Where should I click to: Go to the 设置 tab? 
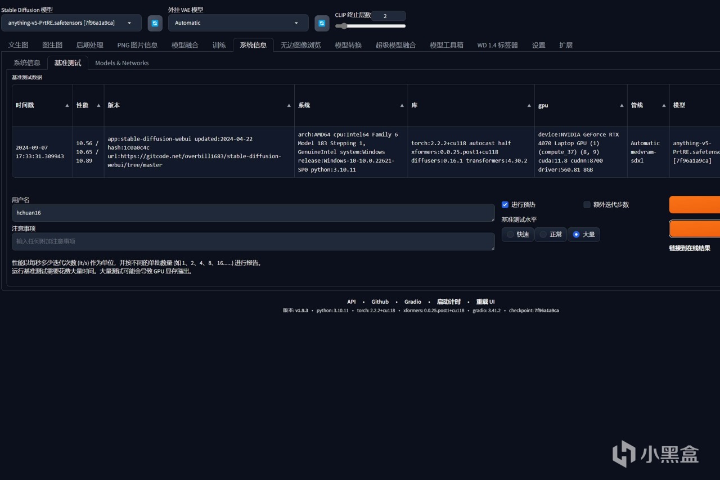pos(539,45)
